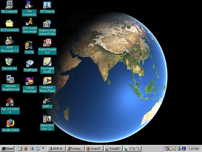
Task: Select AOL Instant Messenger desktop icon
Action: (x=30, y=22)
